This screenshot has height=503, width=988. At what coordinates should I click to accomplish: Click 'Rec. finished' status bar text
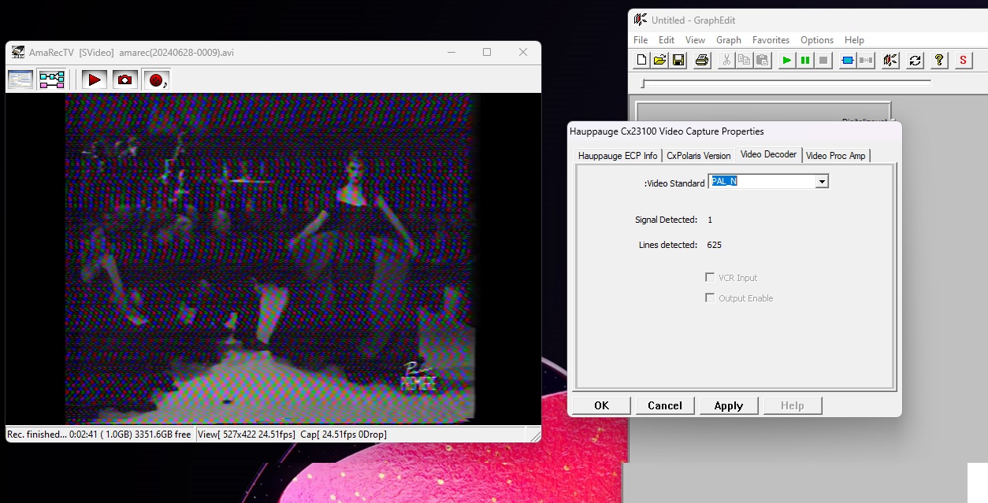[99, 435]
